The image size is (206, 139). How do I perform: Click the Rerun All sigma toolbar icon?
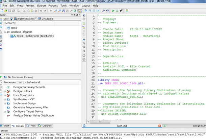coord(117,11)
